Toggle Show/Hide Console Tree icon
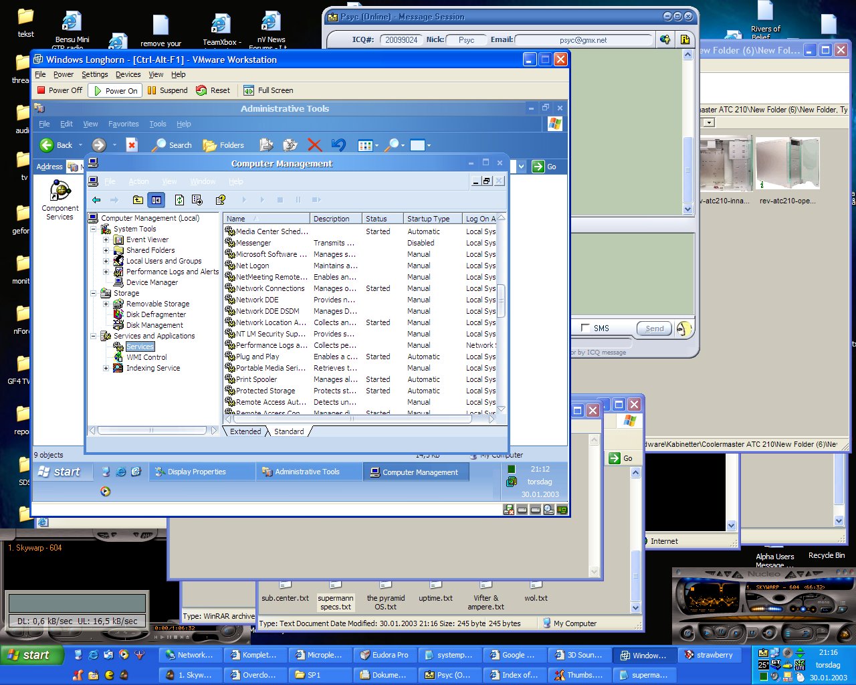 pos(156,200)
